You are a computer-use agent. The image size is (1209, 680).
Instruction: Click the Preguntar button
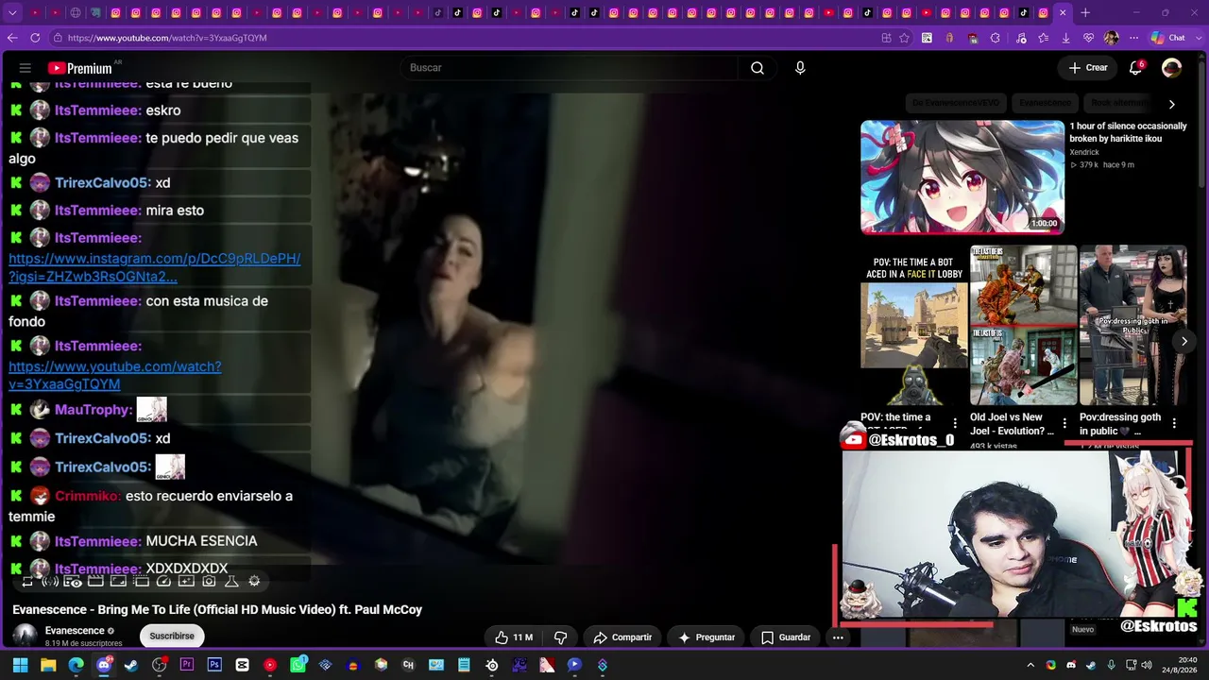click(707, 637)
